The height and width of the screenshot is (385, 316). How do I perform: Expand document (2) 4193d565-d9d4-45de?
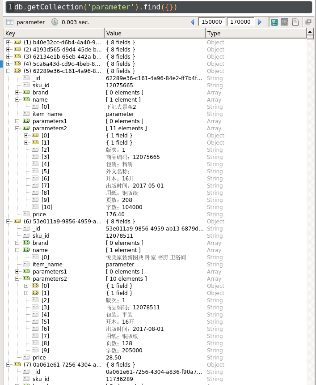[x=8, y=49]
